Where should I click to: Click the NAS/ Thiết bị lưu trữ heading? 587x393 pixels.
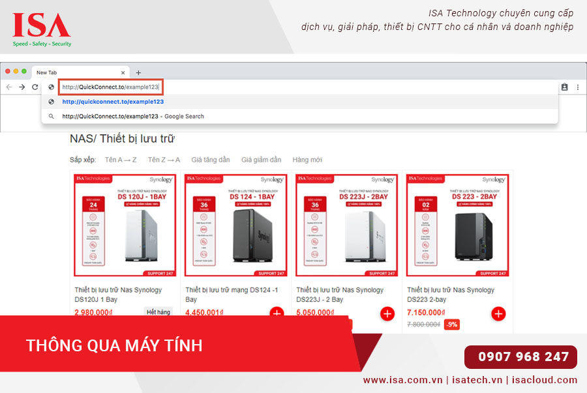point(122,139)
